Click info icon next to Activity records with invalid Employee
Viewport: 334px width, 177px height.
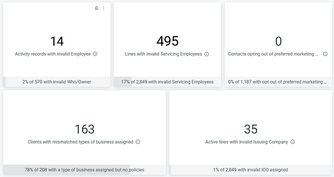95,54
